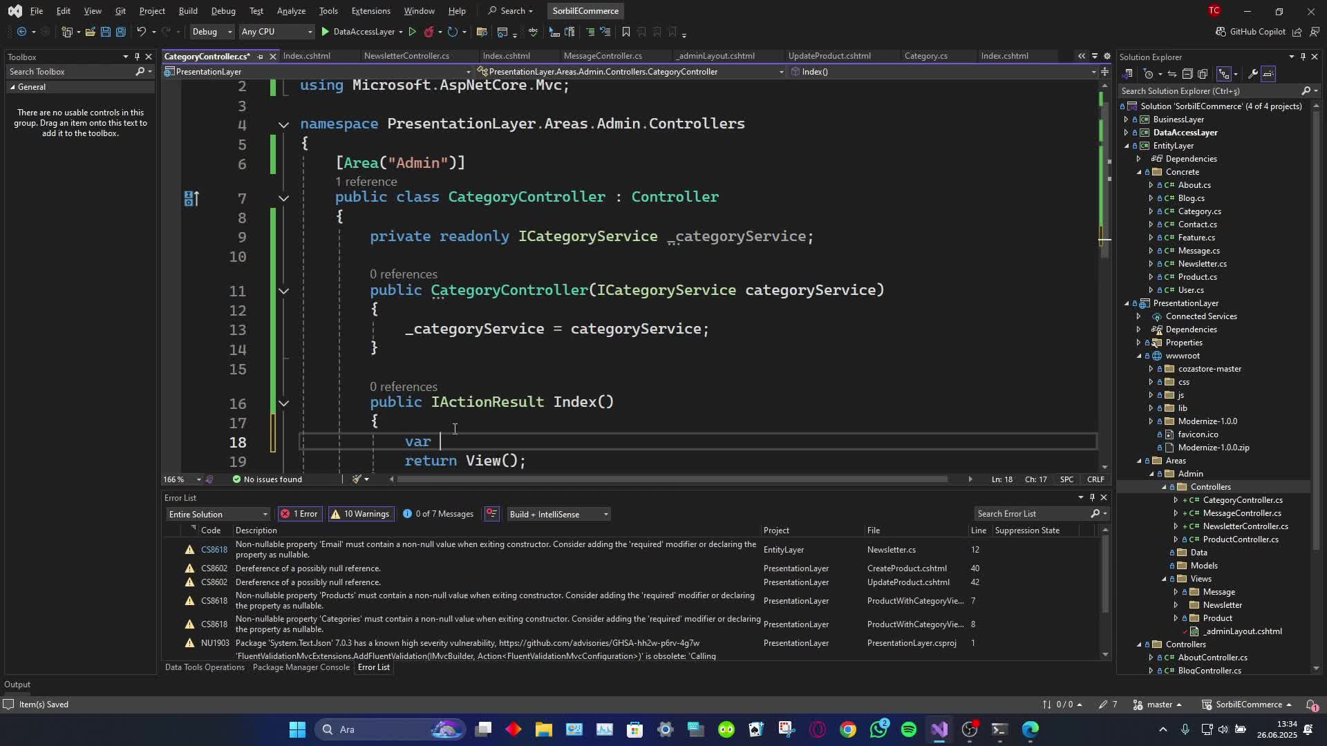
Task: Click the Save All icon
Action: (x=120, y=32)
